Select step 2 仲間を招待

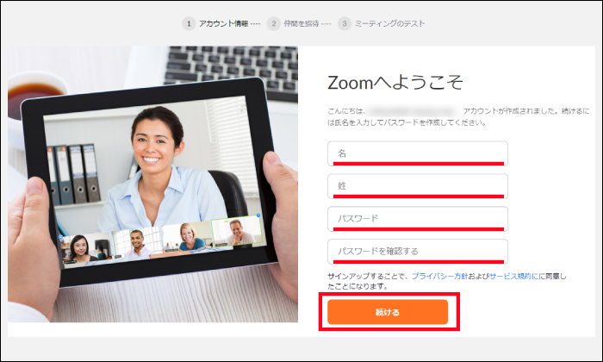tap(295, 23)
